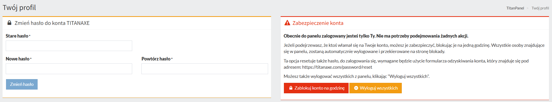Click into the Nowe hasło field

point(69,69)
